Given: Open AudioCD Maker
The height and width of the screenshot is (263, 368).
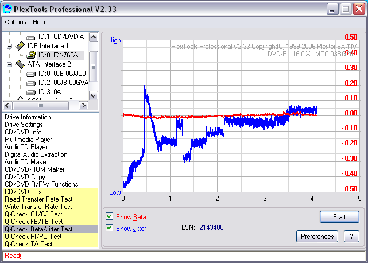Looking at the screenshot, I should [26, 162].
